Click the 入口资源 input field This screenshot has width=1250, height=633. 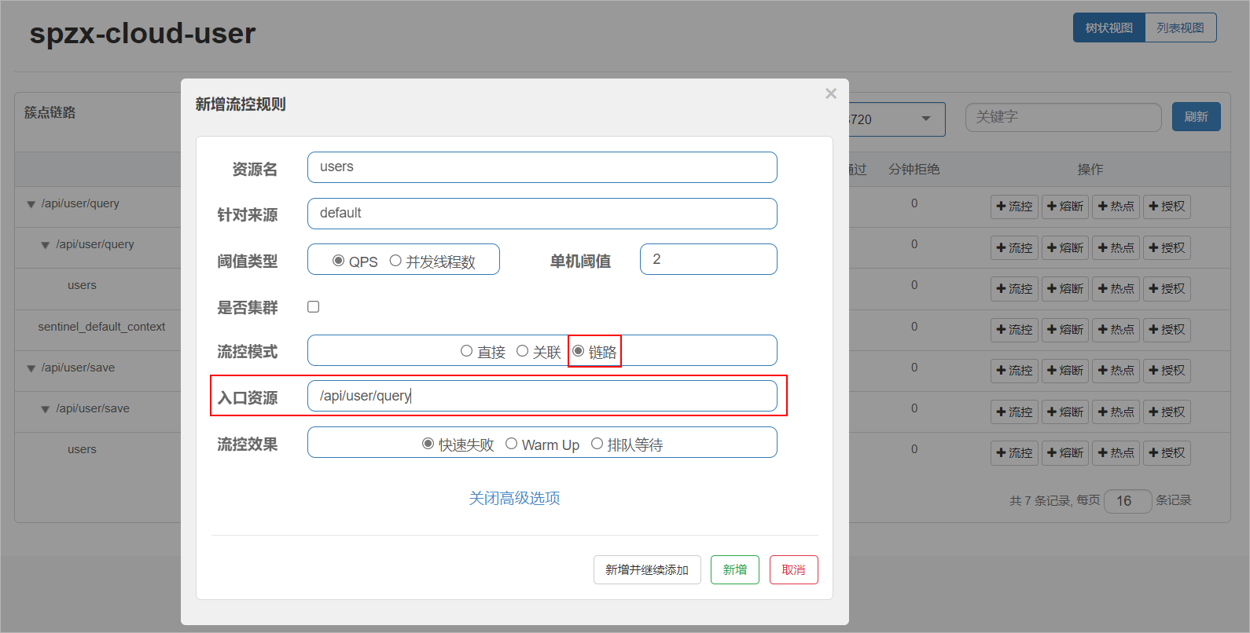(x=542, y=396)
